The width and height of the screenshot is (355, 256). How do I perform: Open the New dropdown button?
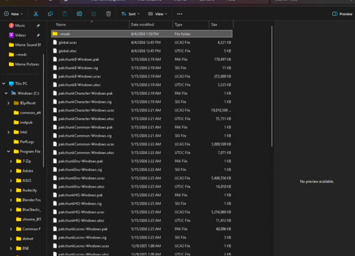tap(13, 14)
